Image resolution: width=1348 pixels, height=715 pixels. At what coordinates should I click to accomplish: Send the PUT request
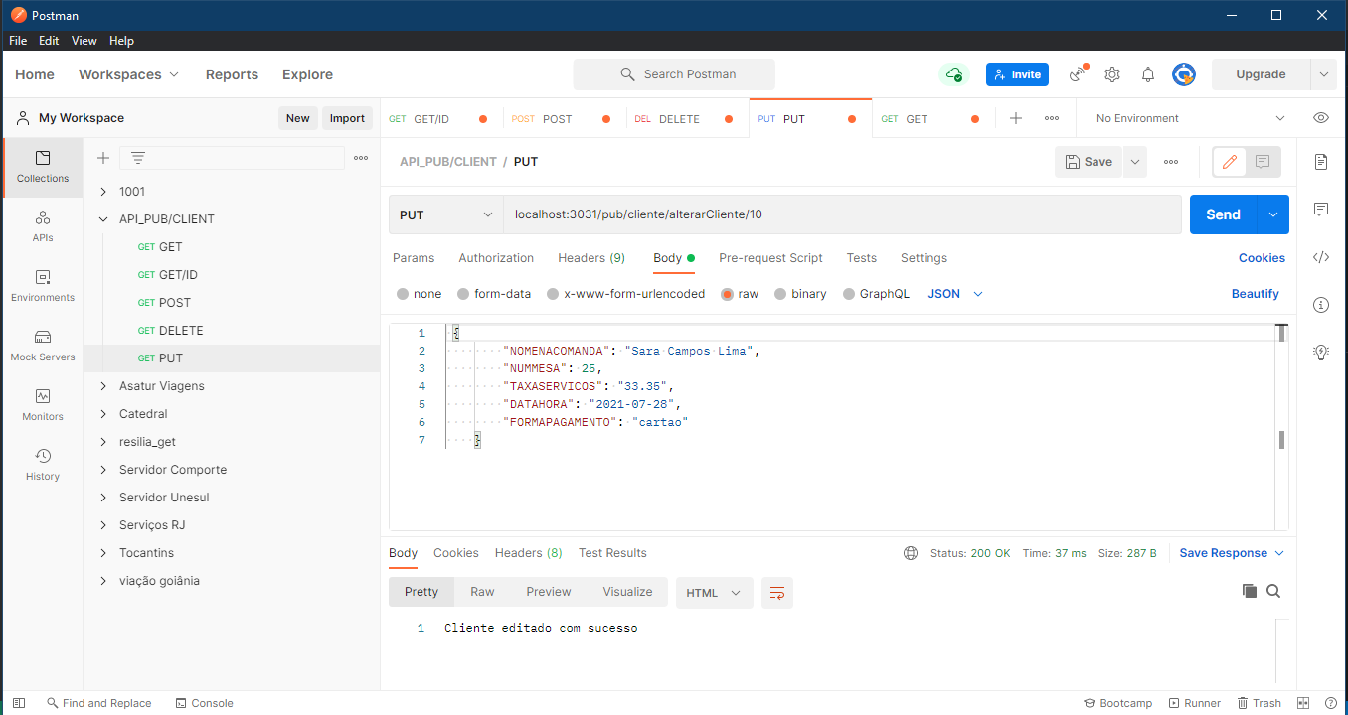click(x=1222, y=214)
